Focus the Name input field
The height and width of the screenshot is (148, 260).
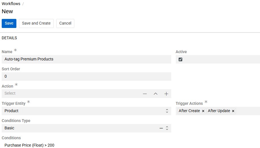click(x=86, y=59)
